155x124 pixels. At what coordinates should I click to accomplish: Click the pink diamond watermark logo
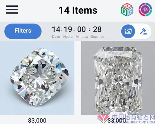103,119
